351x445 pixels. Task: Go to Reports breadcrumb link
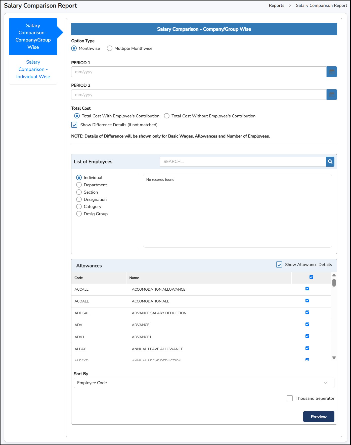[276, 6]
